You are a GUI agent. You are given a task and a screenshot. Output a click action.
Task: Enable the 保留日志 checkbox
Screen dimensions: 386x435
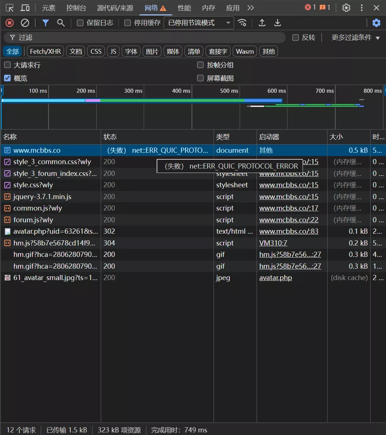click(x=80, y=23)
